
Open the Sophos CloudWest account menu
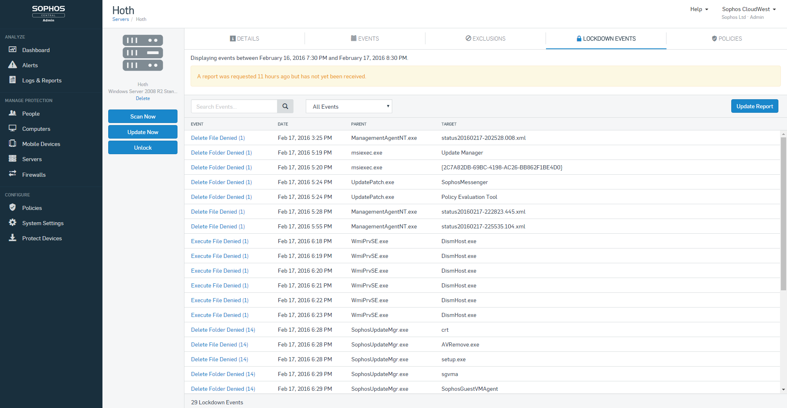coord(749,9)
